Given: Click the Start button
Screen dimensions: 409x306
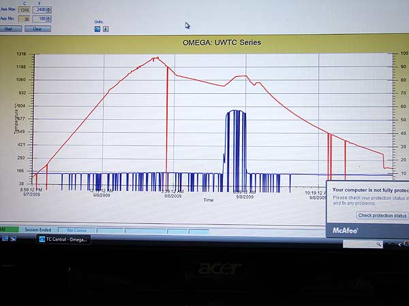Looking at the screenshot, I should click(10, 29).
